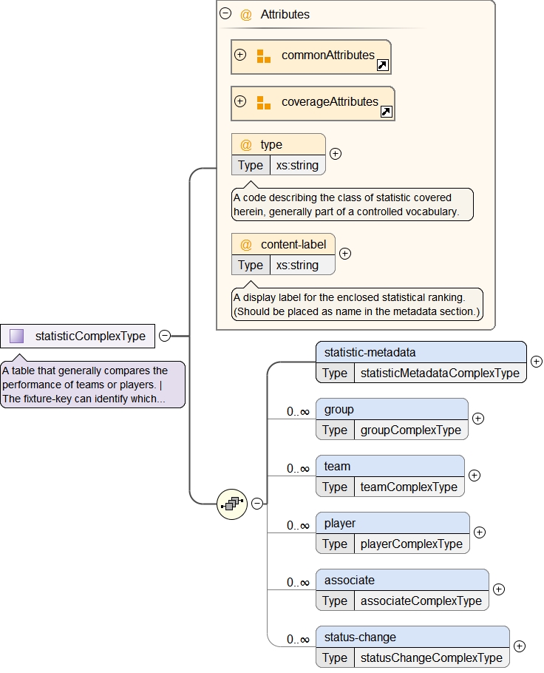The image size is (544, 673).
Task: Click the coverageAttributes link arrow icon
Action: pos(386,112)
